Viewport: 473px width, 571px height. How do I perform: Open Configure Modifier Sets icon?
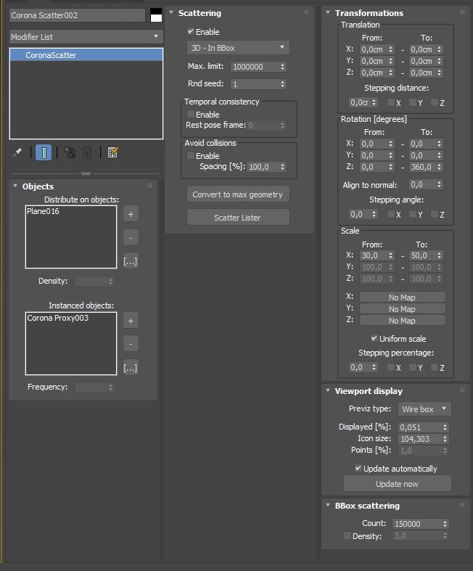pyautogui.click(x=113, y=152)
